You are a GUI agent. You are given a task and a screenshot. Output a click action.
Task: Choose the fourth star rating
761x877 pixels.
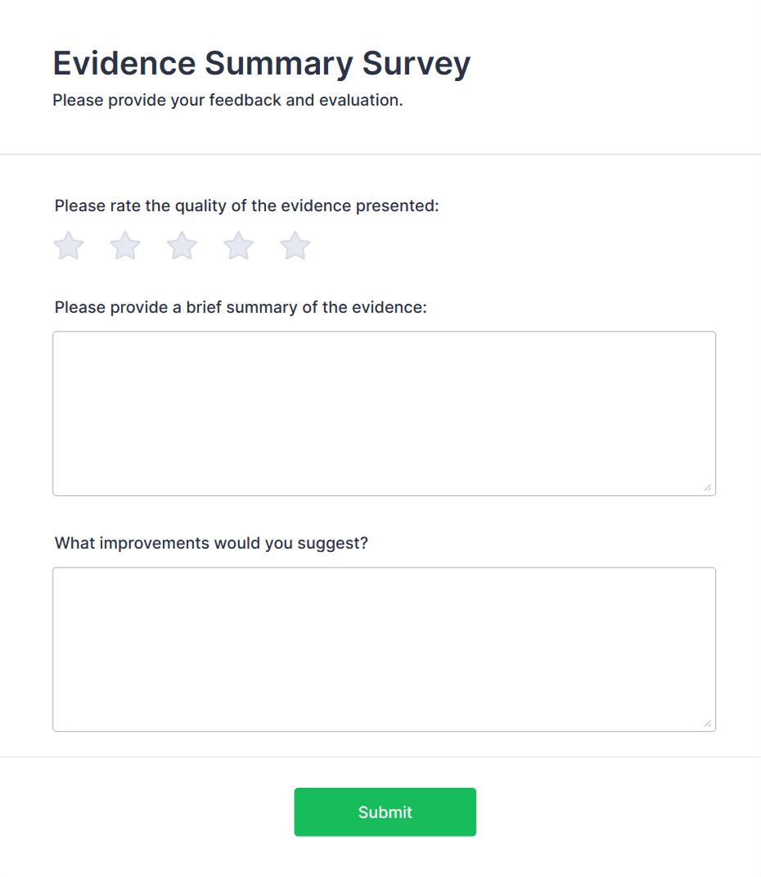coord(238,246)
